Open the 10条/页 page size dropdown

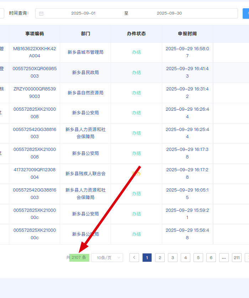(107, 257)
